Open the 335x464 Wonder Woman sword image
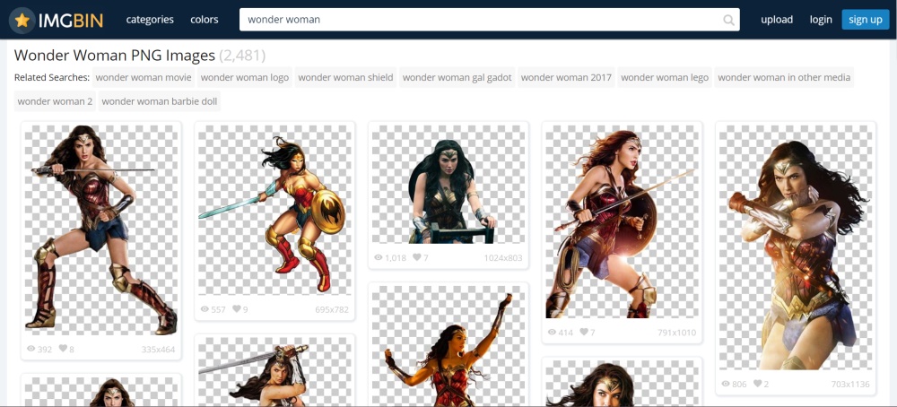The image size is (897, 407). 101,229
